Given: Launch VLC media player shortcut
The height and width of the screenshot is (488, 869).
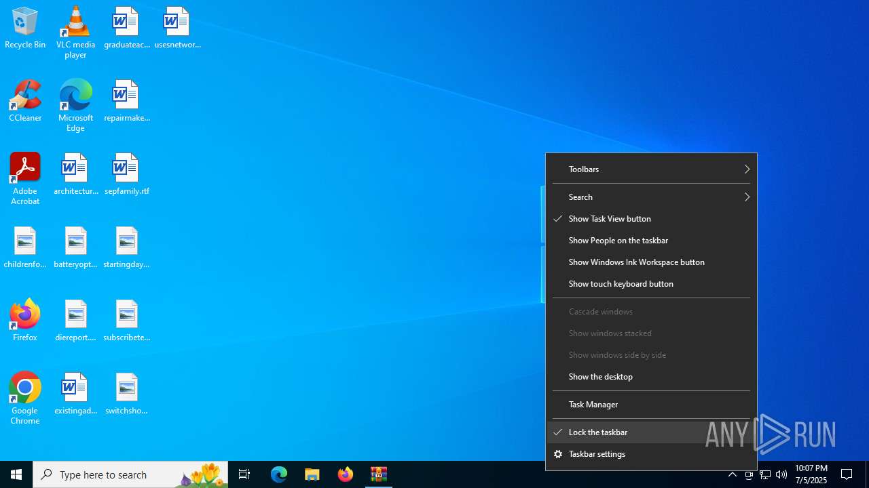Looking at the screenshot, I should click(x=75, y=33).
